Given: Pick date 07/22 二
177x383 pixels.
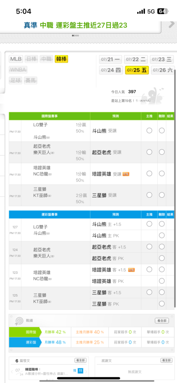Looking at the screenshot, I should (x=136, y=59).
